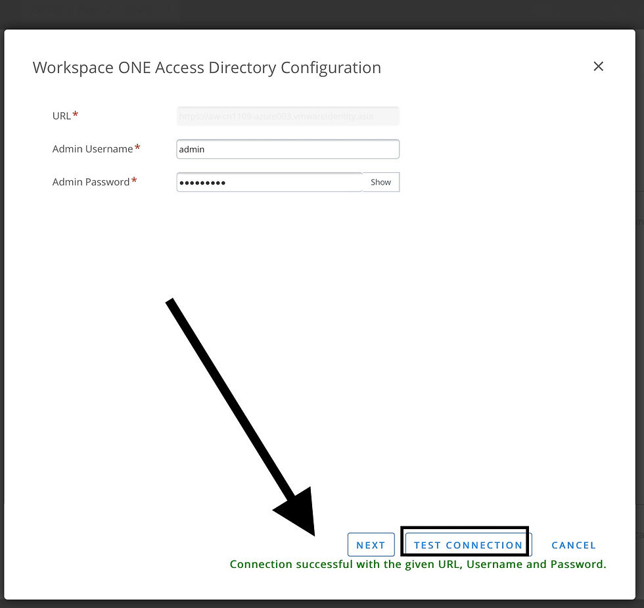Viewport: 644px width, 608px height.
Task: Click Test Connection button
Action: point(468,545)
